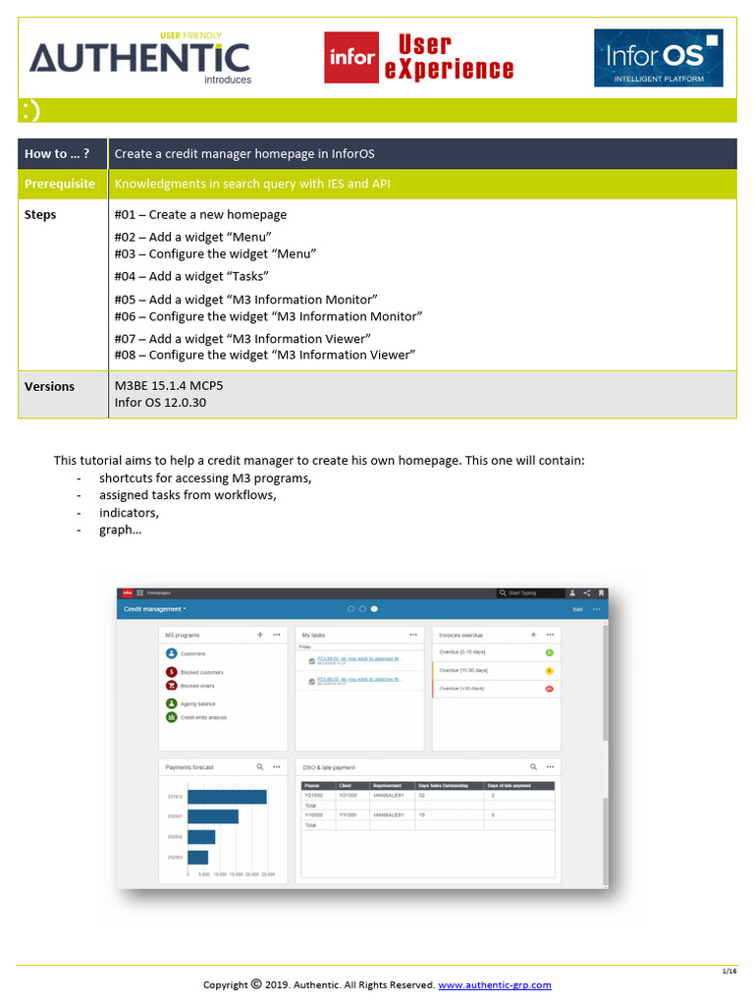Screen dimensions: 754x1006
Task: Click the Start Typing search field
Action: (530, 592)
